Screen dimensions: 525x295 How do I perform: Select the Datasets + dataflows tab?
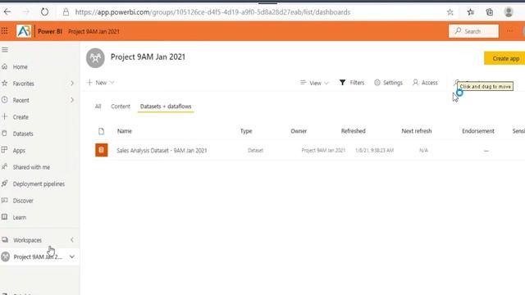[166, 107]
